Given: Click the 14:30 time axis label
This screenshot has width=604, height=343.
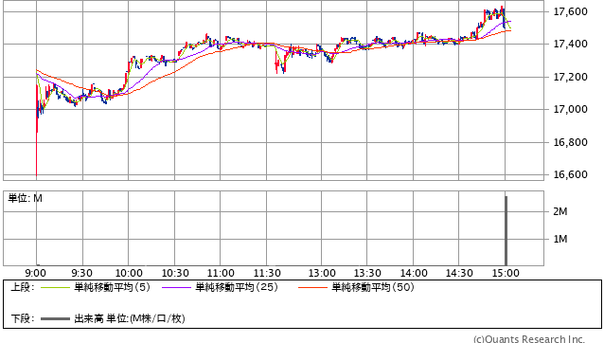Looking at the screenshot, I should [459, 273].
